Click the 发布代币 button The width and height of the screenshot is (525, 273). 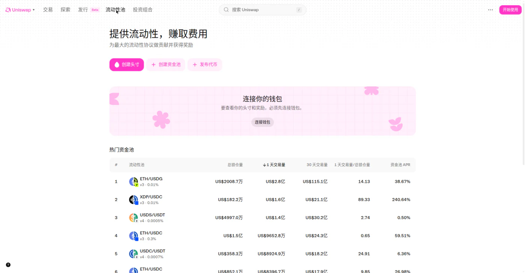click(205, 64)
